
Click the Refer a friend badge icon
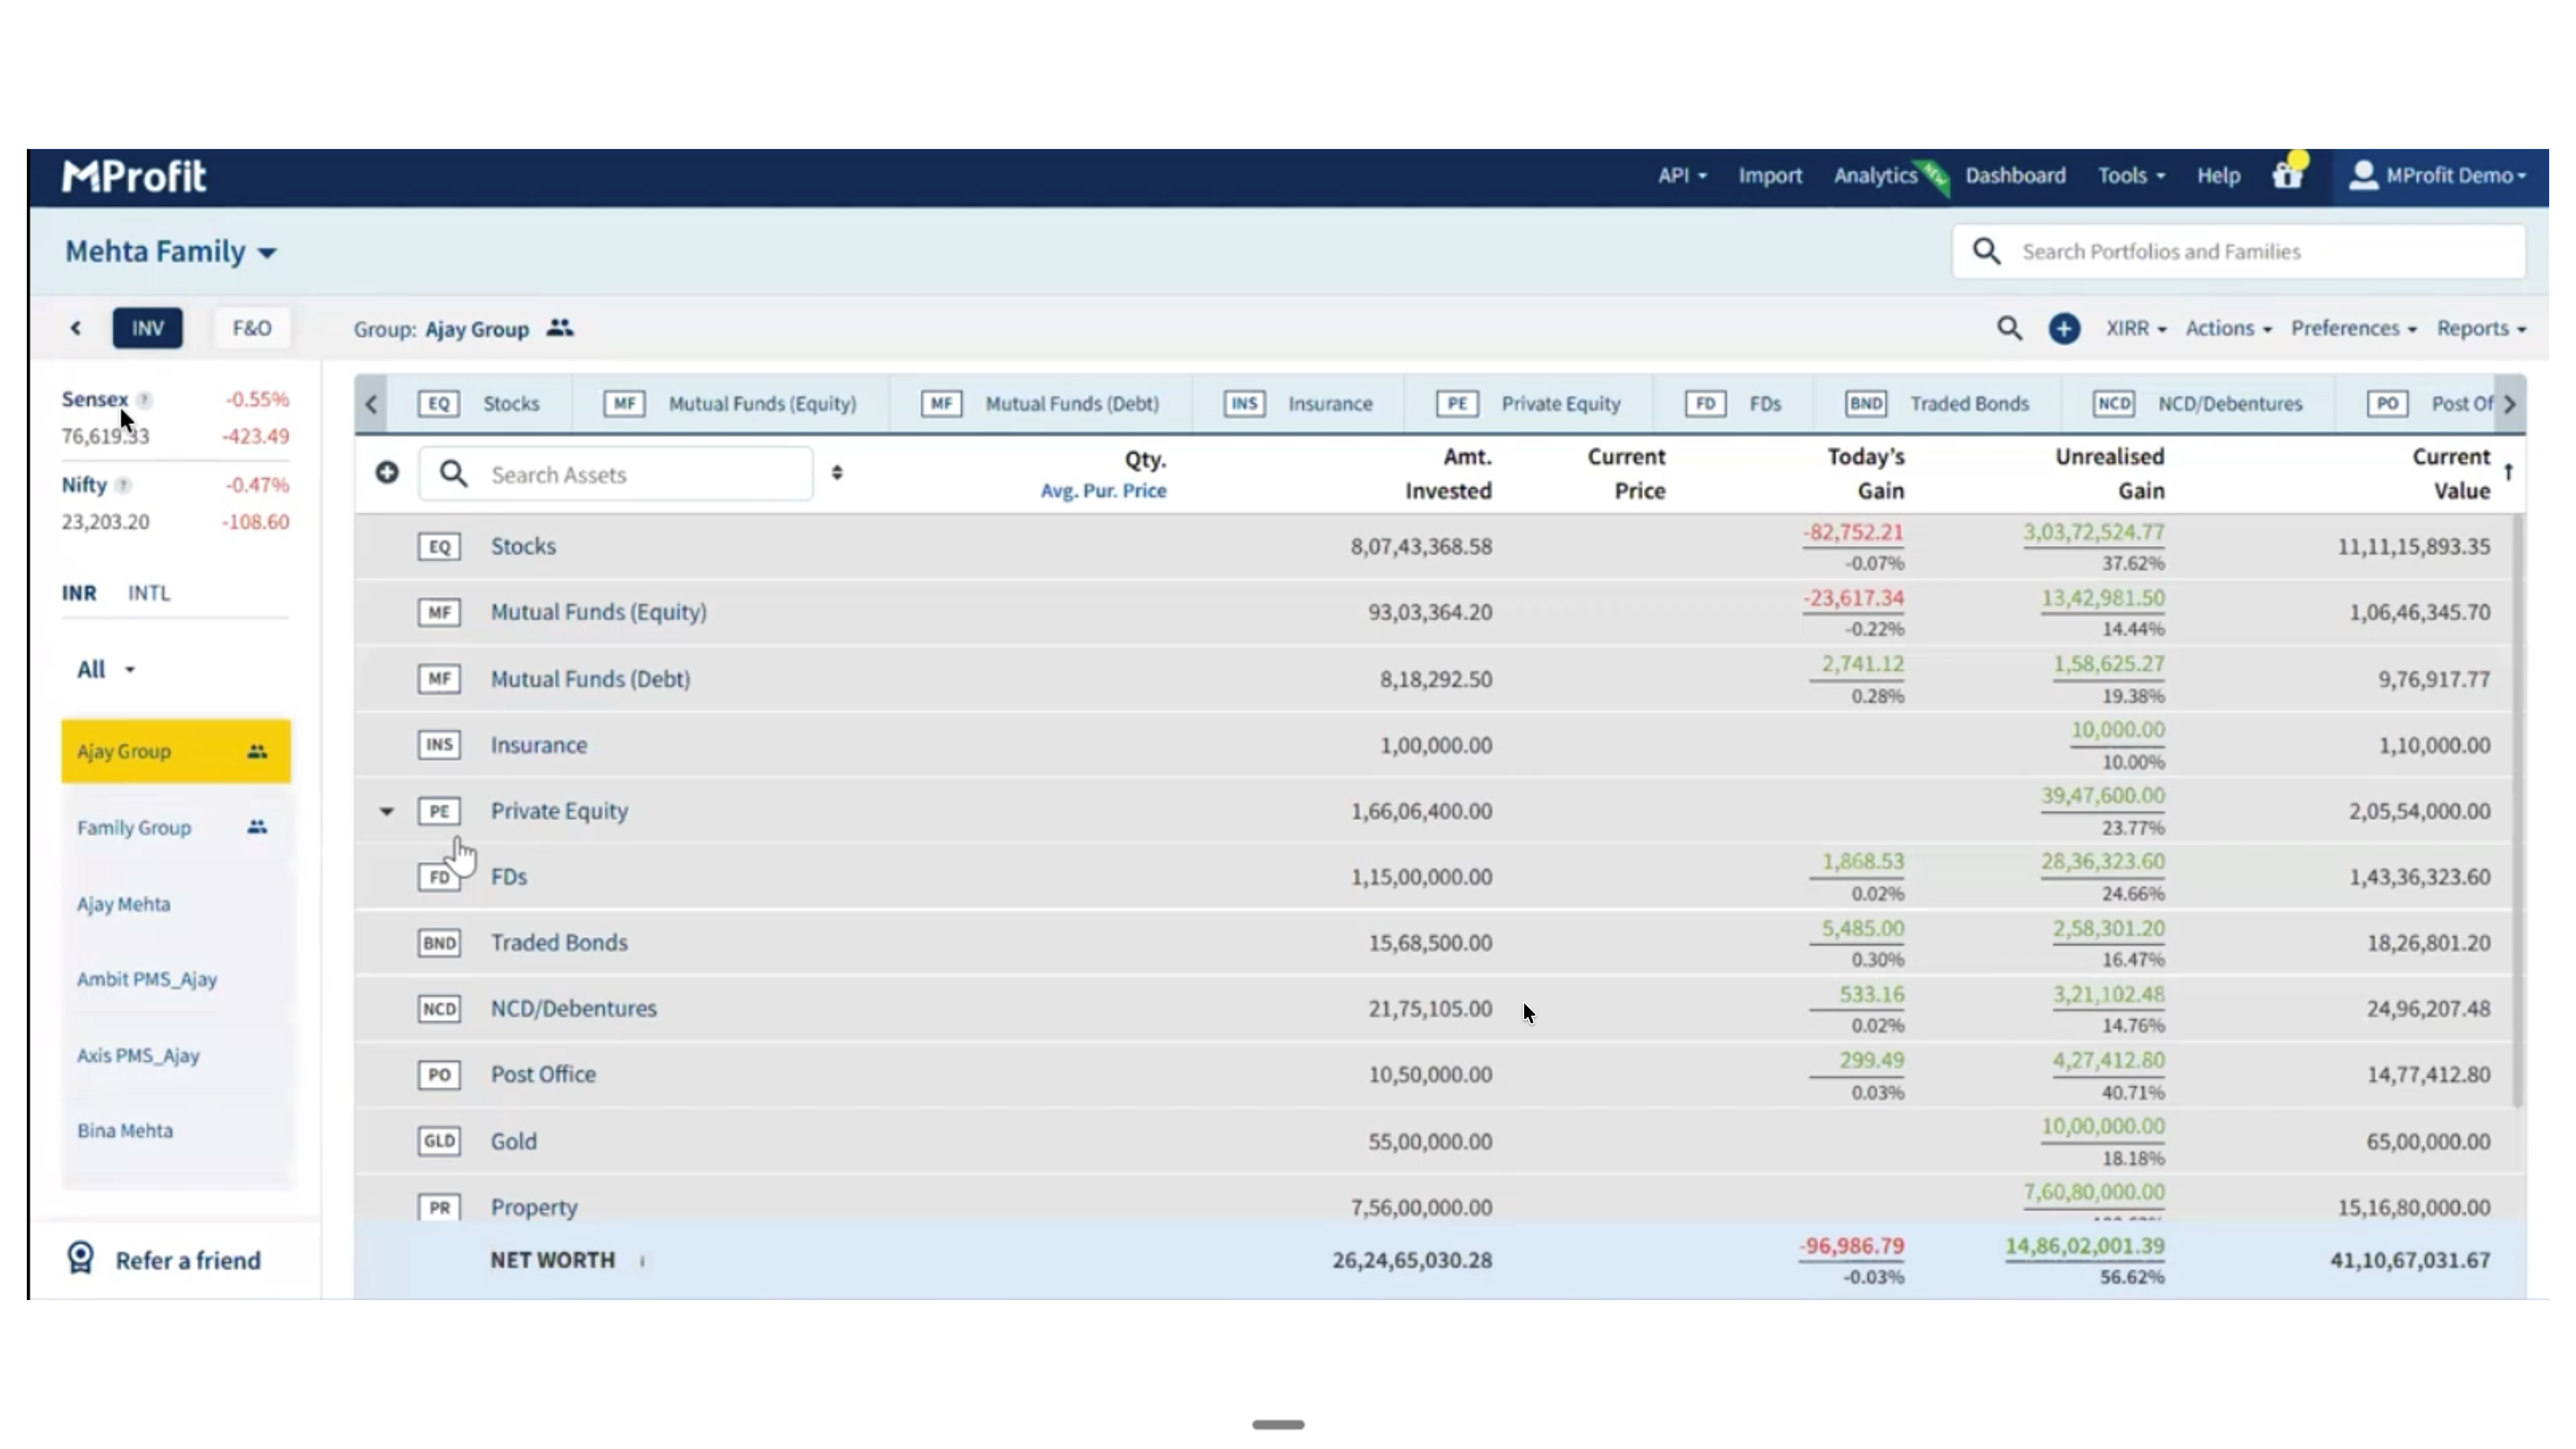click(81, 1258)
